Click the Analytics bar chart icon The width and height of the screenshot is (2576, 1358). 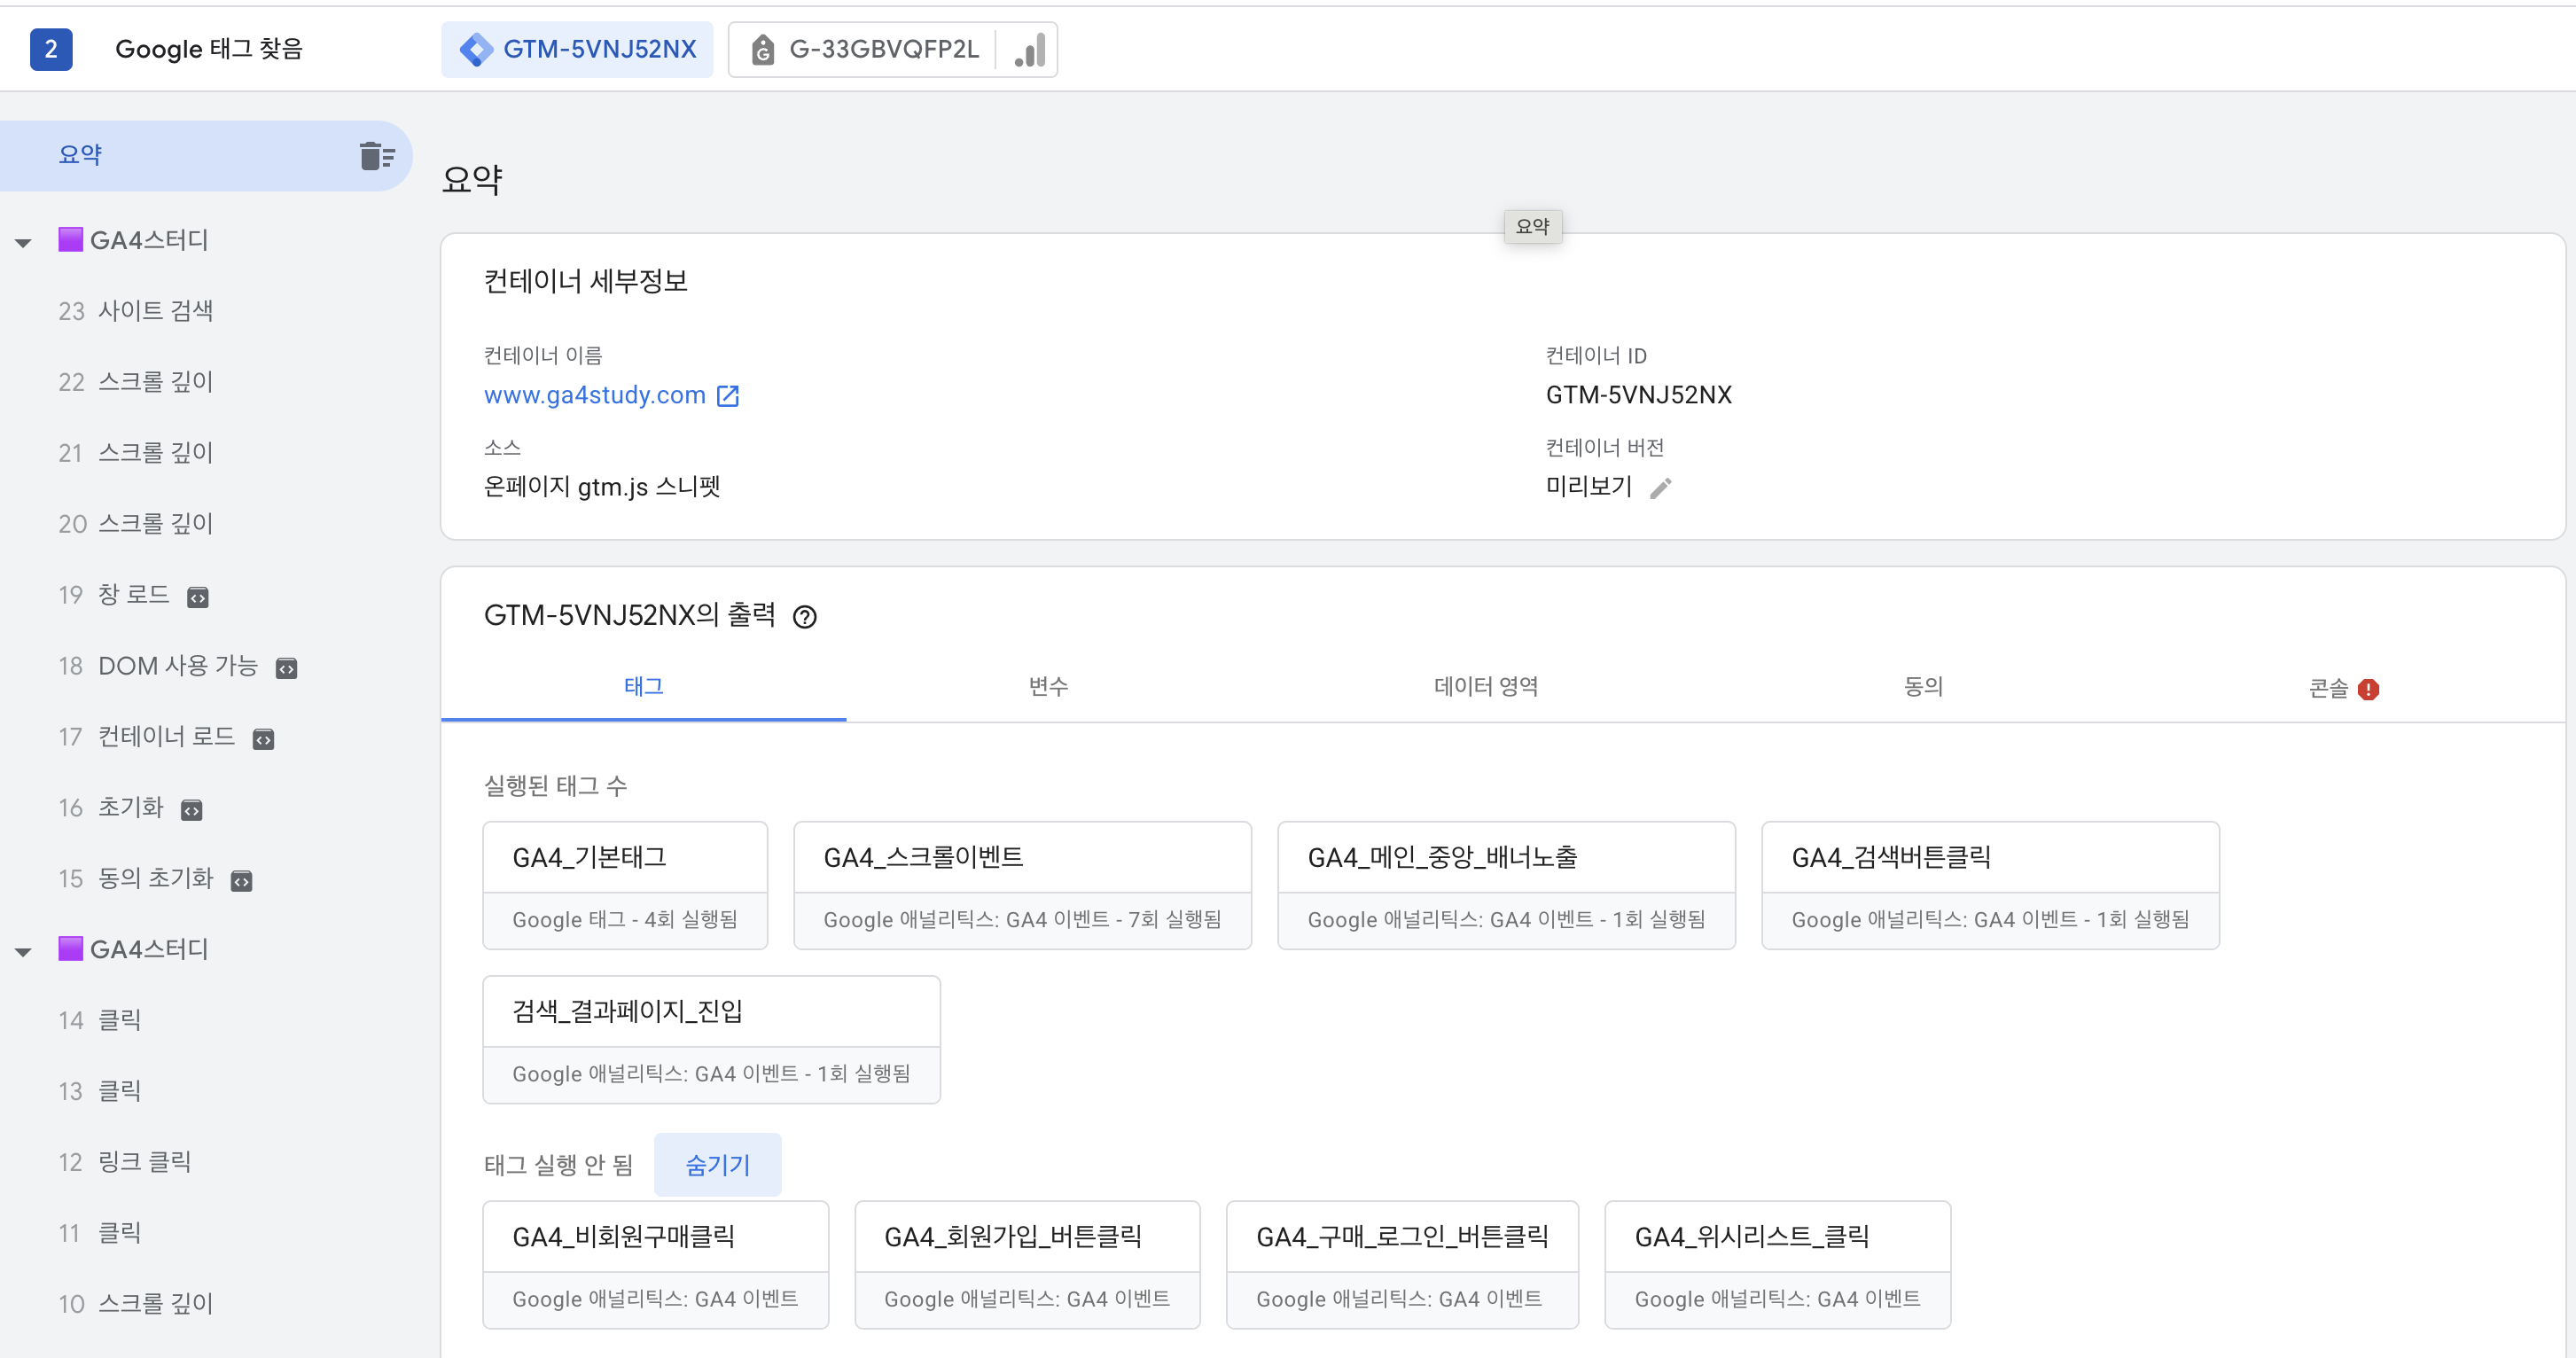(1030, 50)
